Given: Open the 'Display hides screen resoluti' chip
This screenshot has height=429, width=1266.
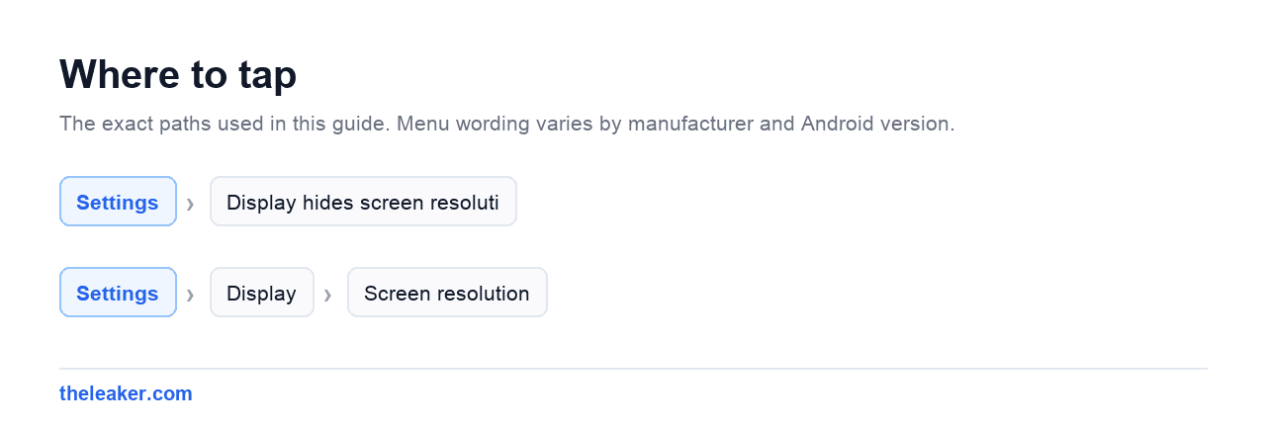Looking at the screenshot, I should point(363,202).
